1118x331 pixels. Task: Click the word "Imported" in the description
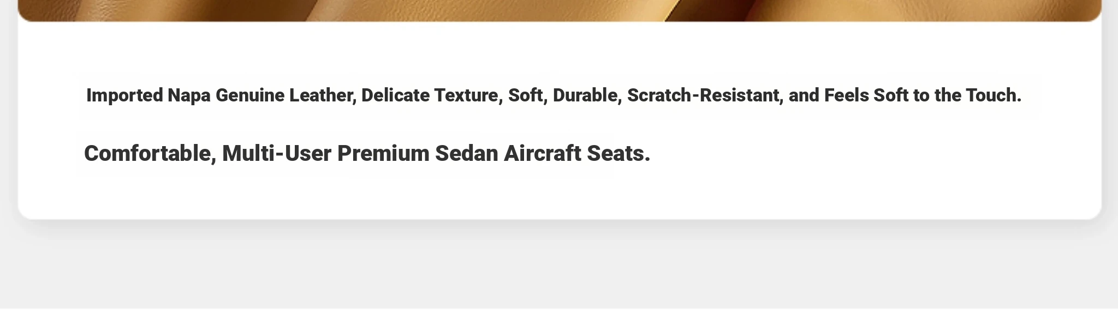tap(124, 95)
